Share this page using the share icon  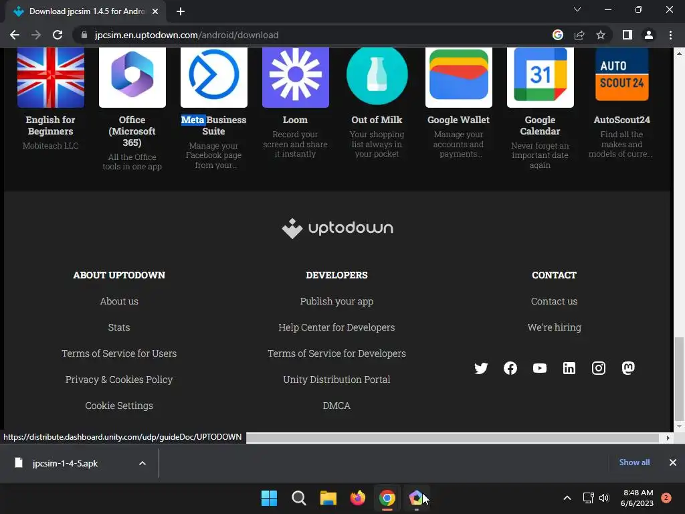pyautogui.click(x=579, y=35)
